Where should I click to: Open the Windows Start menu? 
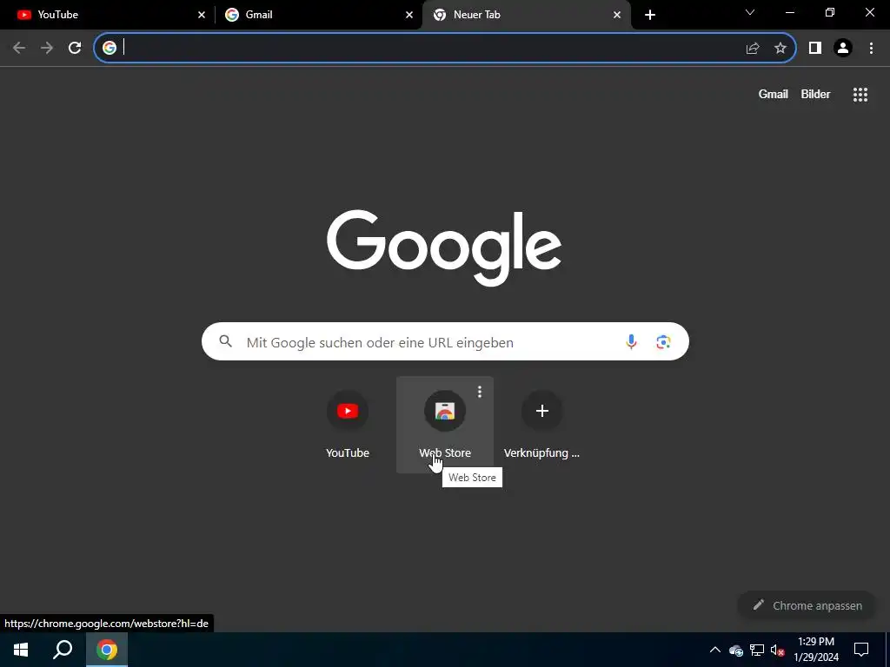[x=21, y=650]
